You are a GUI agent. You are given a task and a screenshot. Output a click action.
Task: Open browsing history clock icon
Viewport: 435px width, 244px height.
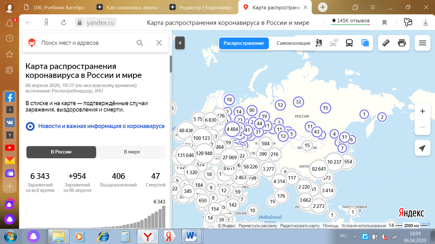[10, 39]
